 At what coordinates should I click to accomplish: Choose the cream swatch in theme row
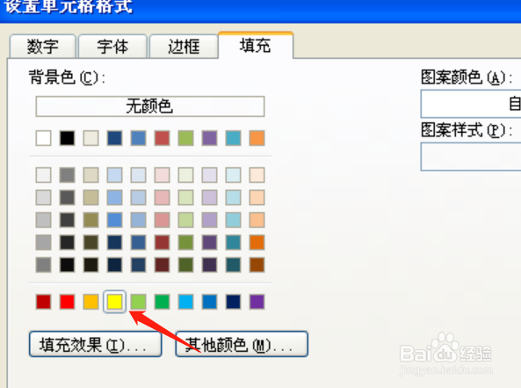tap(91, 138)
